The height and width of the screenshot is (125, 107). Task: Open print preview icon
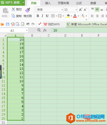[23, 24]
